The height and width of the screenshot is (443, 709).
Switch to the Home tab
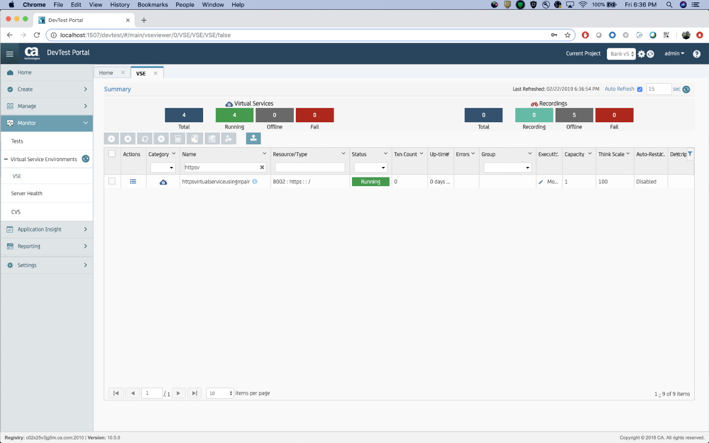[x=106, y=72]
